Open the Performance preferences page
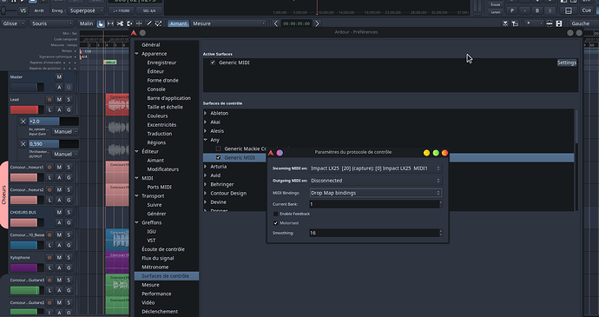This screenshot has height=317, width=599. [x=156, y=294]
